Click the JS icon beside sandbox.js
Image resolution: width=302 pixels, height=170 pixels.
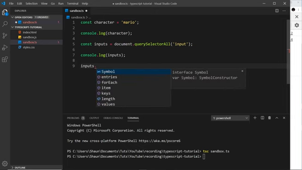click(20, 37)
